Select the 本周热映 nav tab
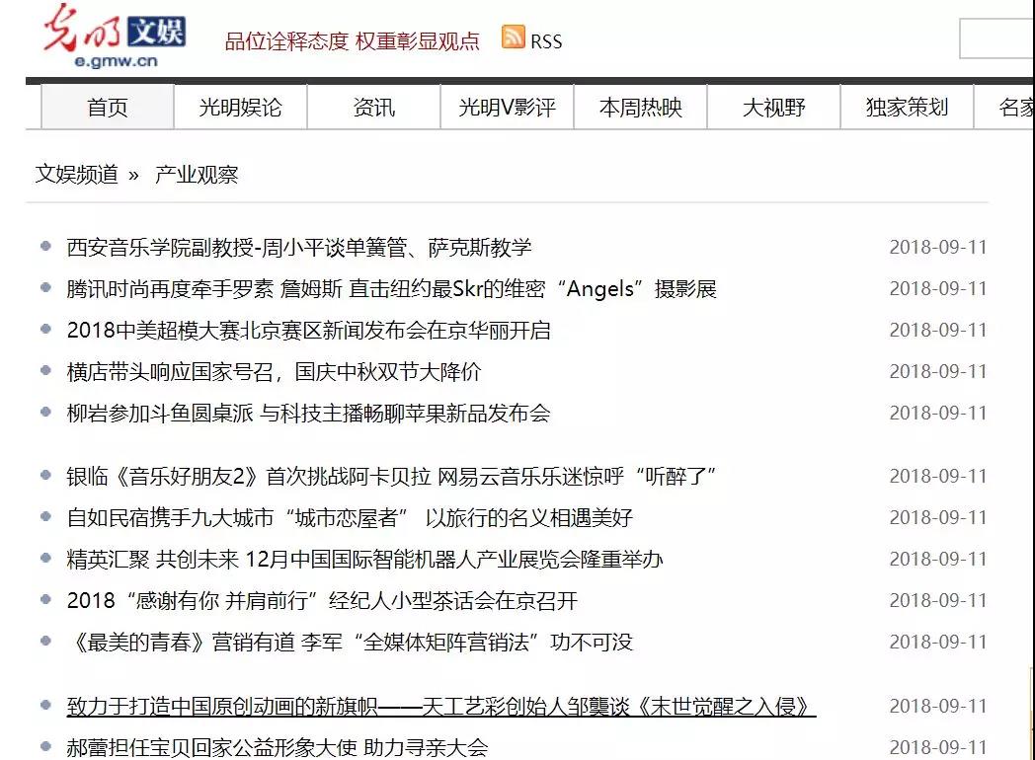The height and width of the screenshot is (760, 1035). pyautogui.click(x=640, y=107)
